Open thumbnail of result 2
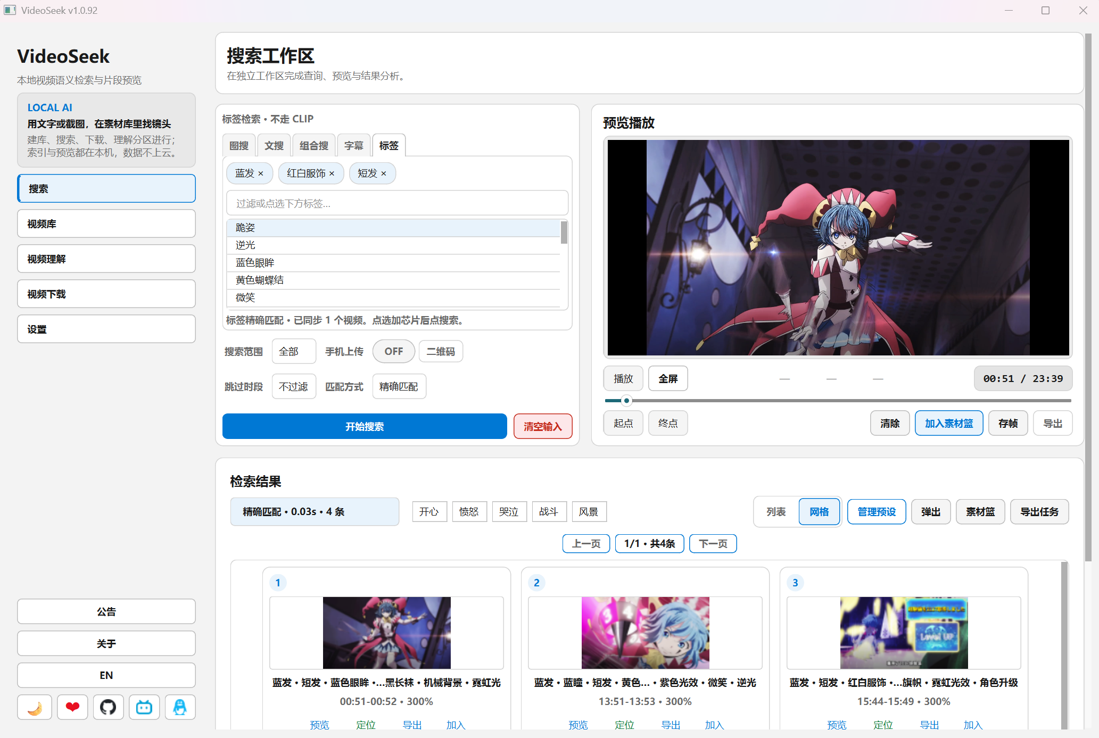Viewport: 1099px width, 738px height. point(645,633)
